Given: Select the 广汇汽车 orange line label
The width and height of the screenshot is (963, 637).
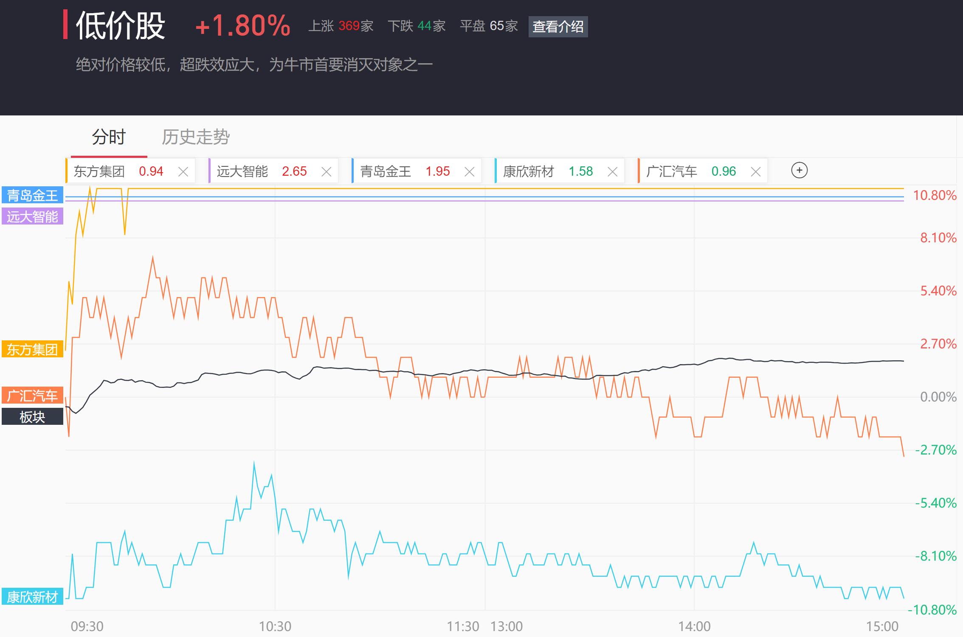Looking at the screenshot, I should pos(32,396).
